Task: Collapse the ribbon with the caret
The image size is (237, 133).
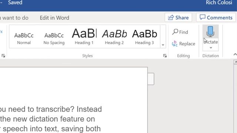Action: tap(235, 54)
